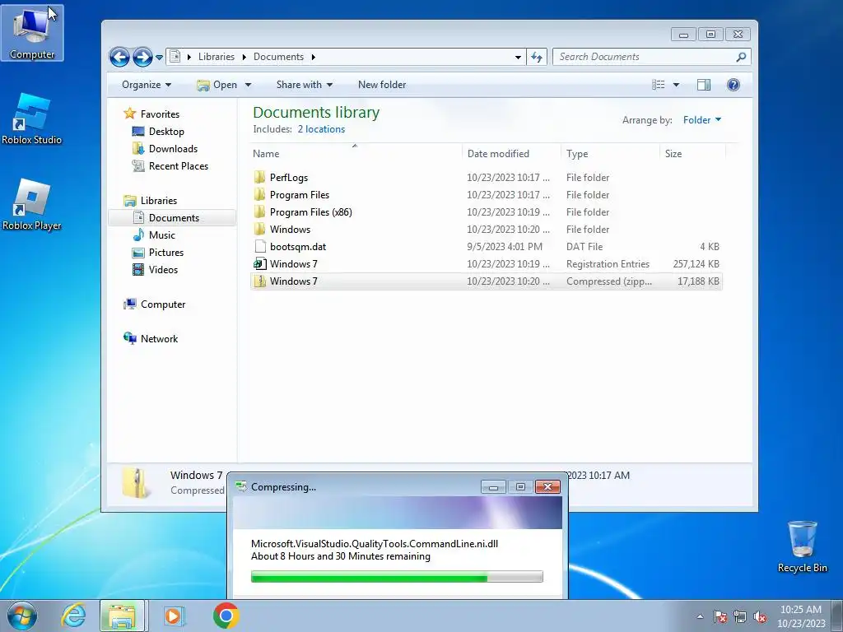The image size is (843, 632).
Task: Open Explorer help
Action: [x=734, y=85]
